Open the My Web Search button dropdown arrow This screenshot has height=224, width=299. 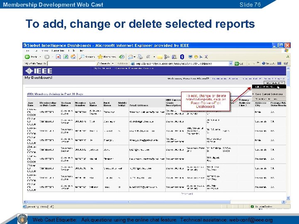[x=113, y=63]
